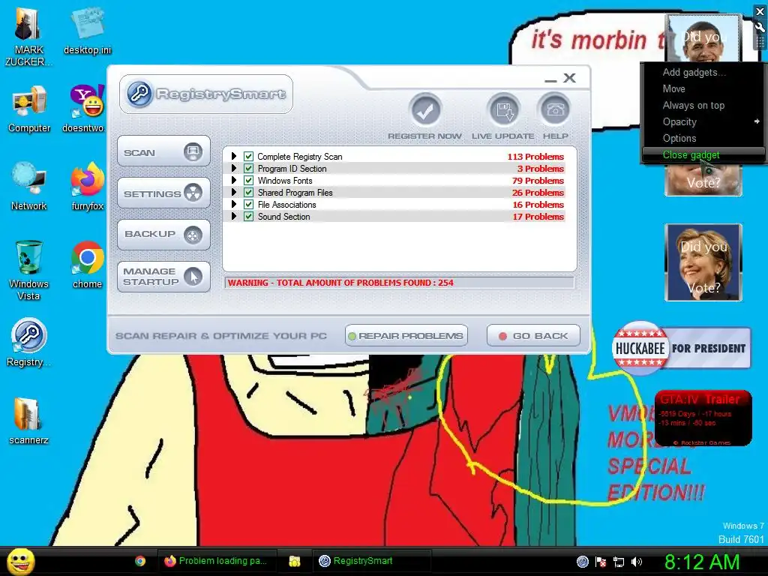Uncheck the File Associations checkbox
The height and width of the screenshot is (576, 768).
248,205
